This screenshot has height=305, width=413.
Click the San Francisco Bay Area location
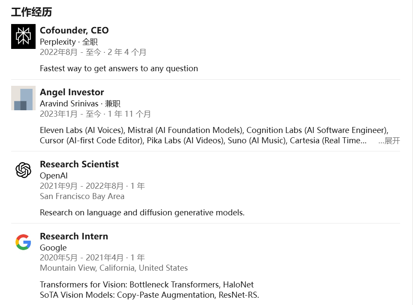[x=82, y=196]
